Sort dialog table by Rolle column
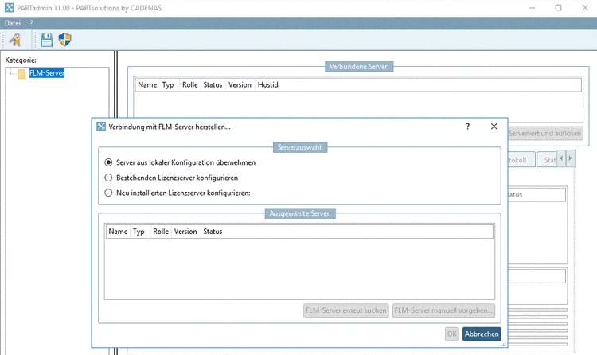This screenshot has height=355, width=597. 161,232
